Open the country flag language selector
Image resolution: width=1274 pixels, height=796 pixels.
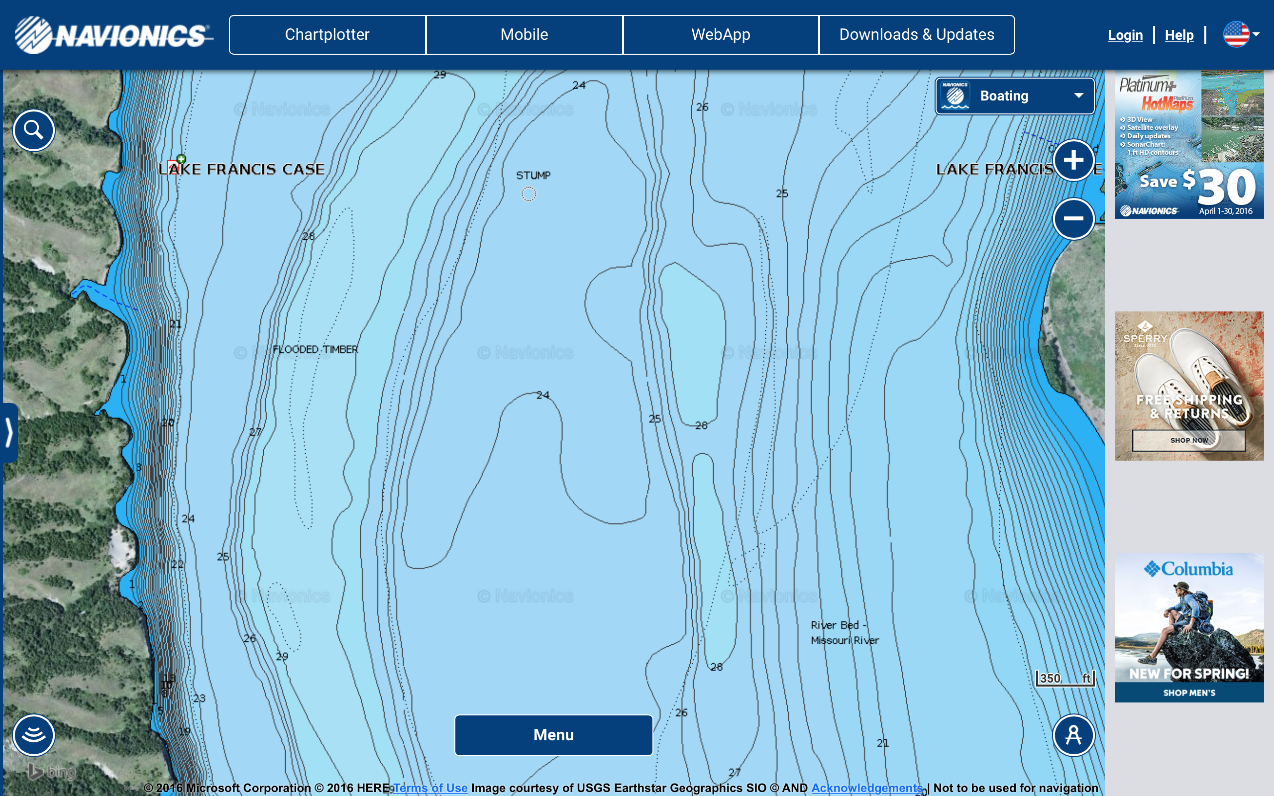pyautogui.click(x=1241, y=35)
